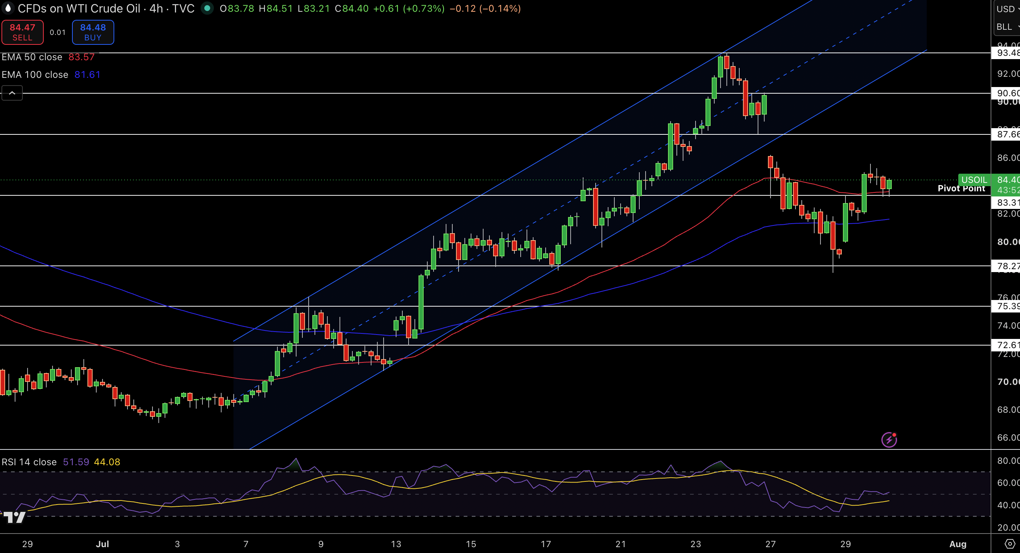The width and height of the screenshot is (1020, 553).
Task: Click the Jul date label on the time axis
Action: pos(102,544)
